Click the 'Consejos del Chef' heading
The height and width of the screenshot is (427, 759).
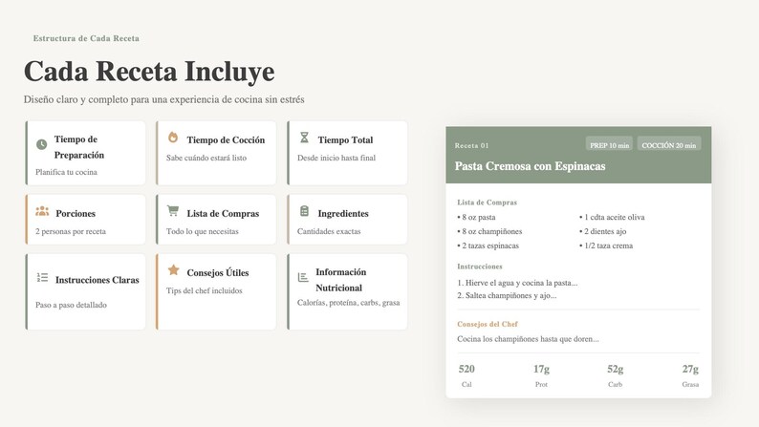click(x=488, y=324)
